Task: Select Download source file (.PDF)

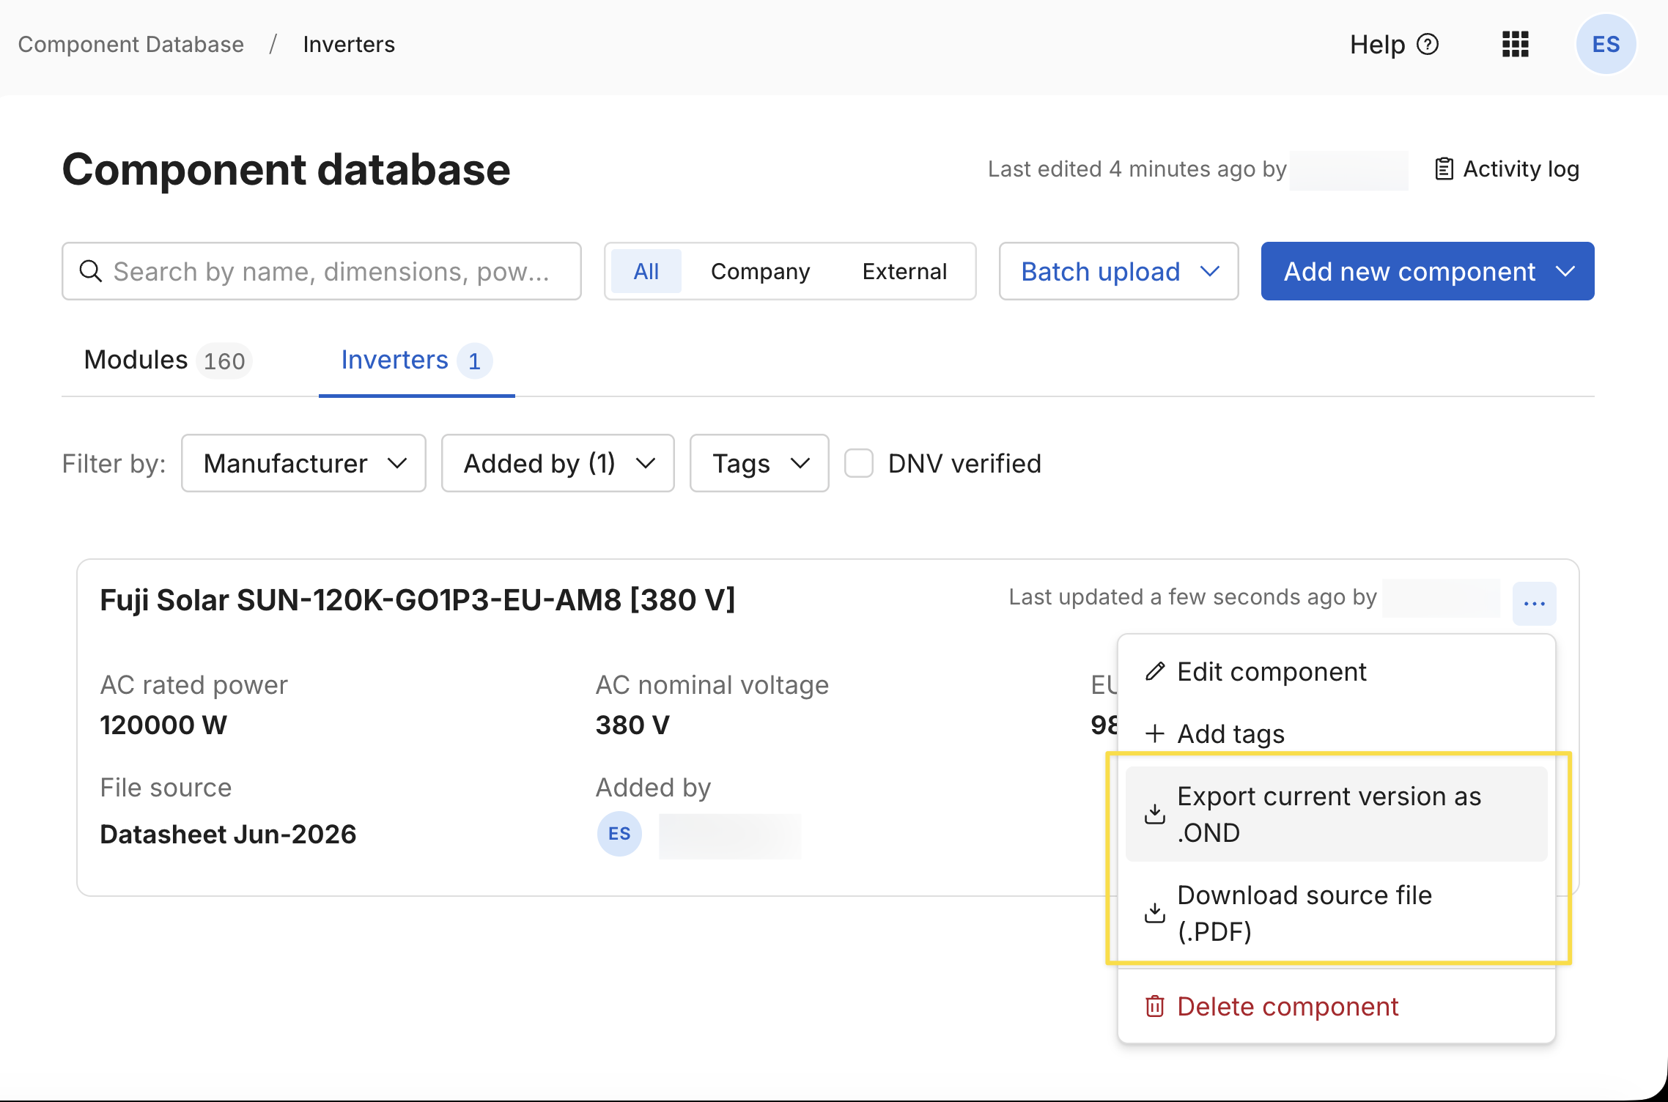Action: [x=1336, y=913]
